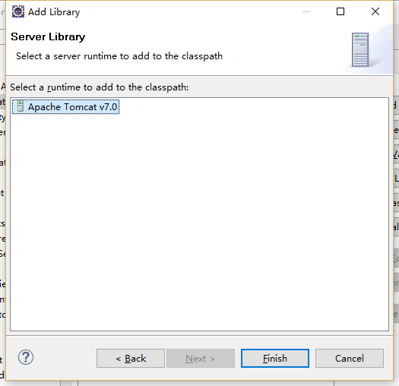This screenshot has width=399, height=386.
Task: Click the Server Library heading
Action: pos(48,36)
